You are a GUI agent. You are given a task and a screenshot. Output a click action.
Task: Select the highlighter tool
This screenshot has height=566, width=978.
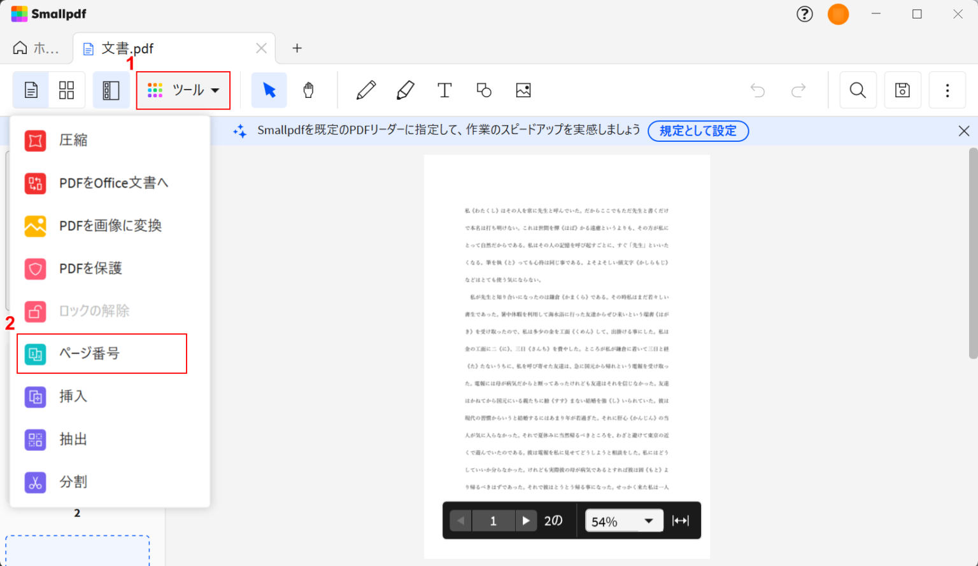tap(406, 90)
